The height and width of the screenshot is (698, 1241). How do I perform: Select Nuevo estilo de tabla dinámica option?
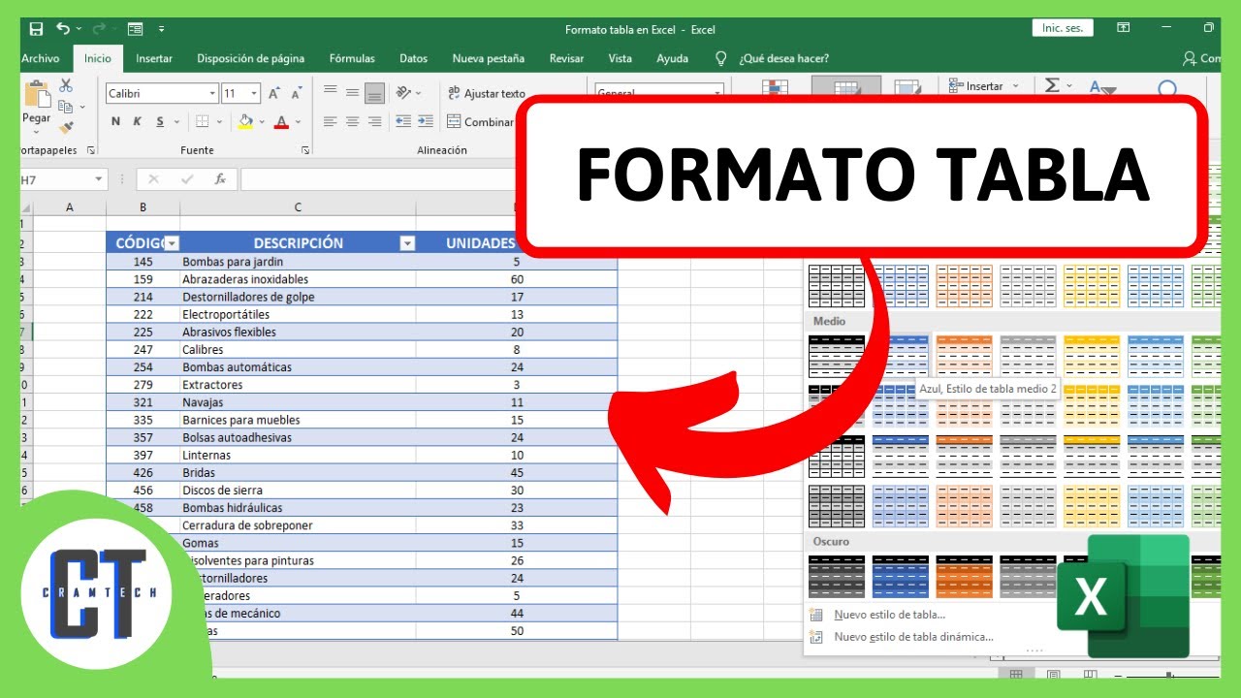pos(901,637)
